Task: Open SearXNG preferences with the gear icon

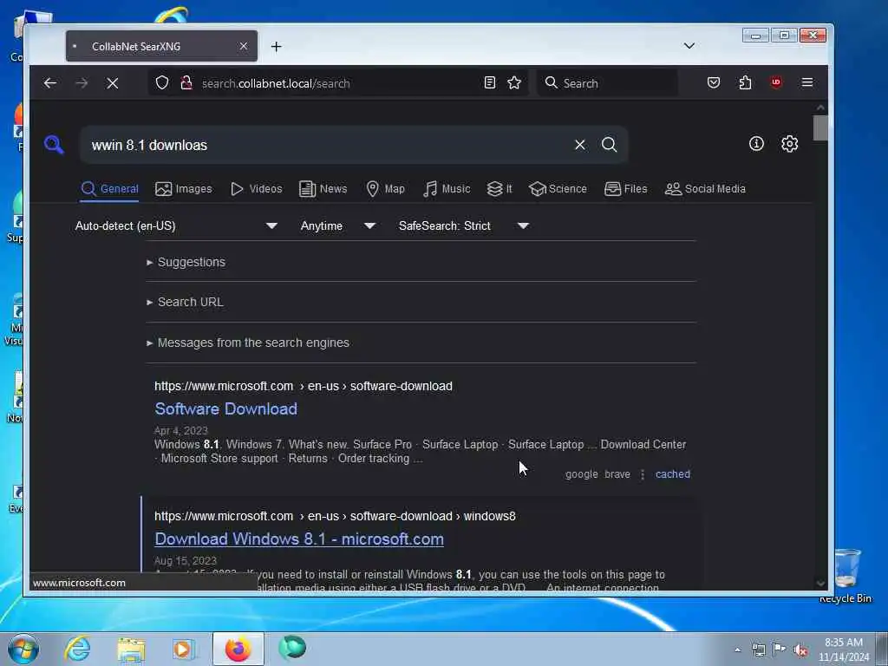Action: (789, 144)
